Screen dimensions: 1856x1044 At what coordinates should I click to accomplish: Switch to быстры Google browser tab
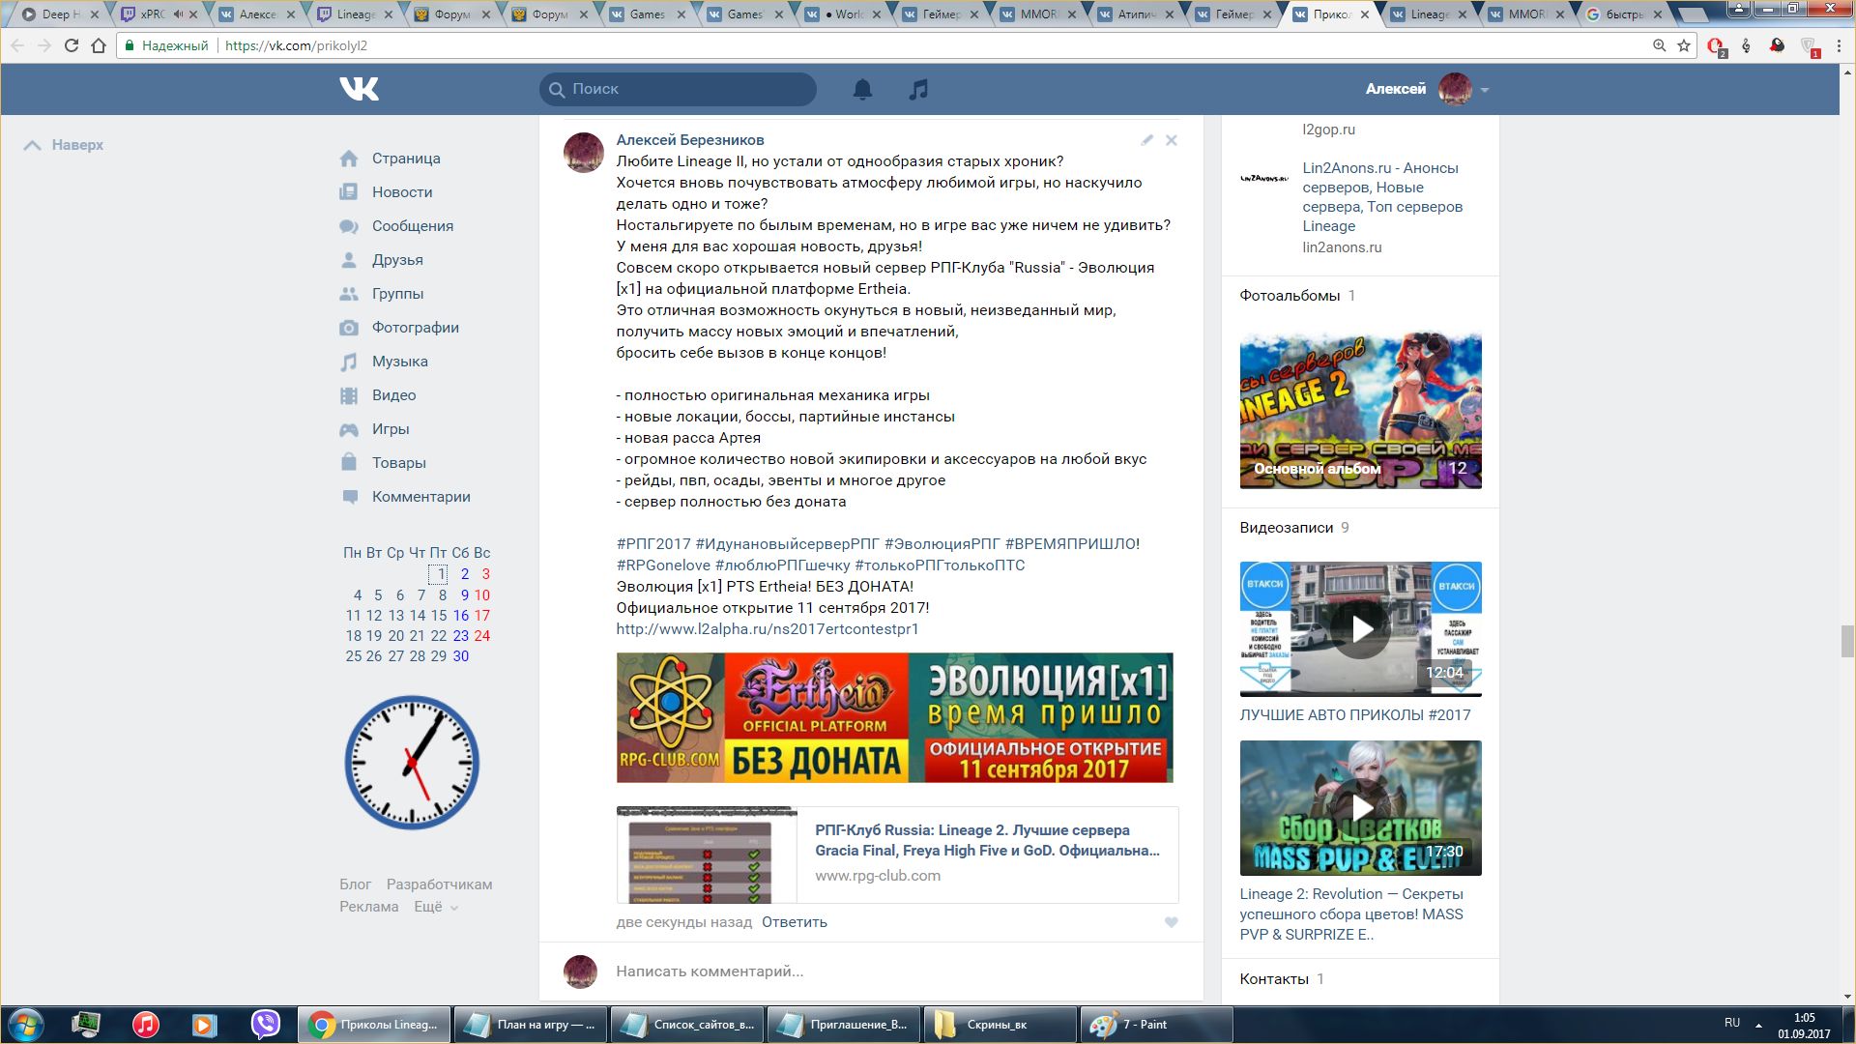[x=1625, y=14]
